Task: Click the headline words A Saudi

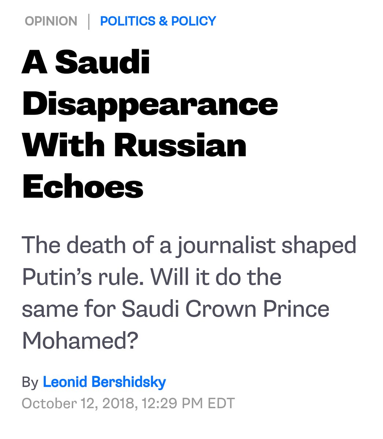Action: 86,63
